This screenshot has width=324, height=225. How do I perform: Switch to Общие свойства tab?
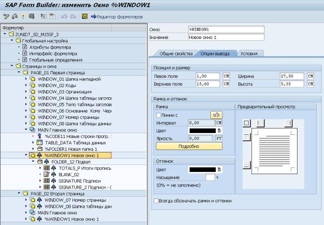coord(176,53)
